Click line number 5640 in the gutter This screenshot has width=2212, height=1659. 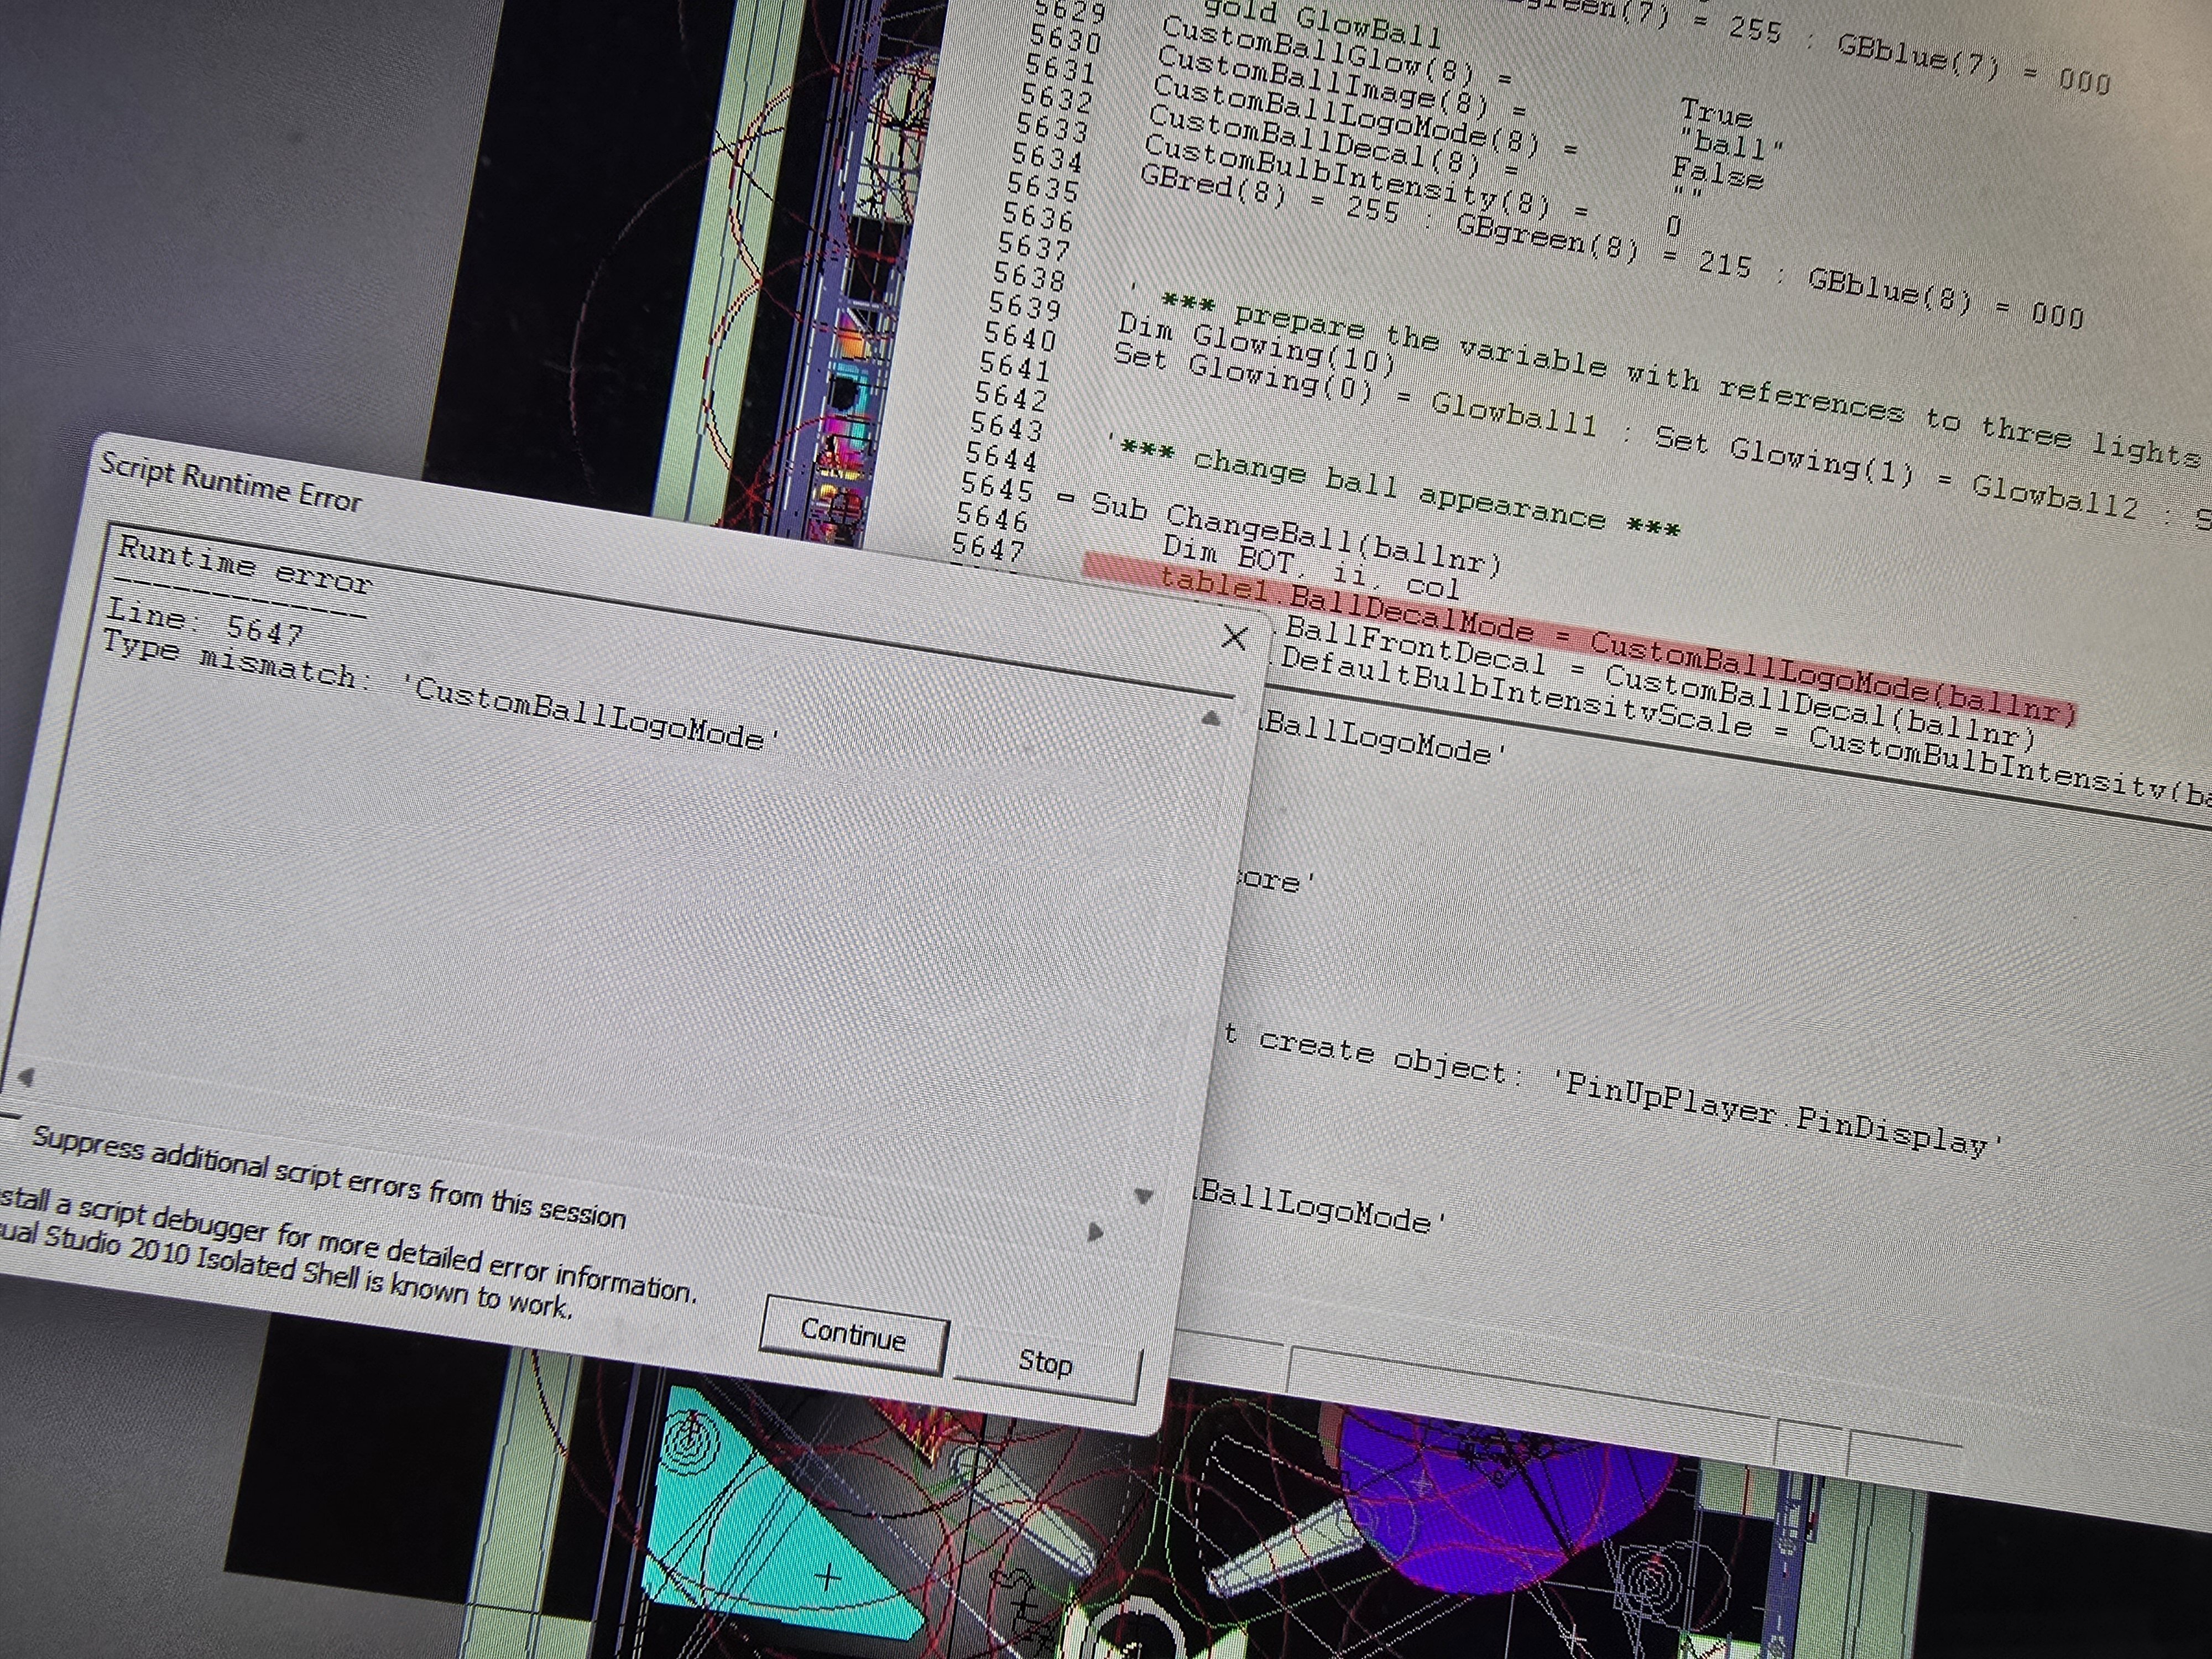pyautogui.click(x=1020, y=337)
